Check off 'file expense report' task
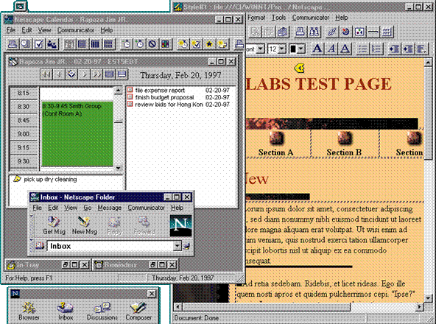Screen dimensions: 436x324 point(130,90)
